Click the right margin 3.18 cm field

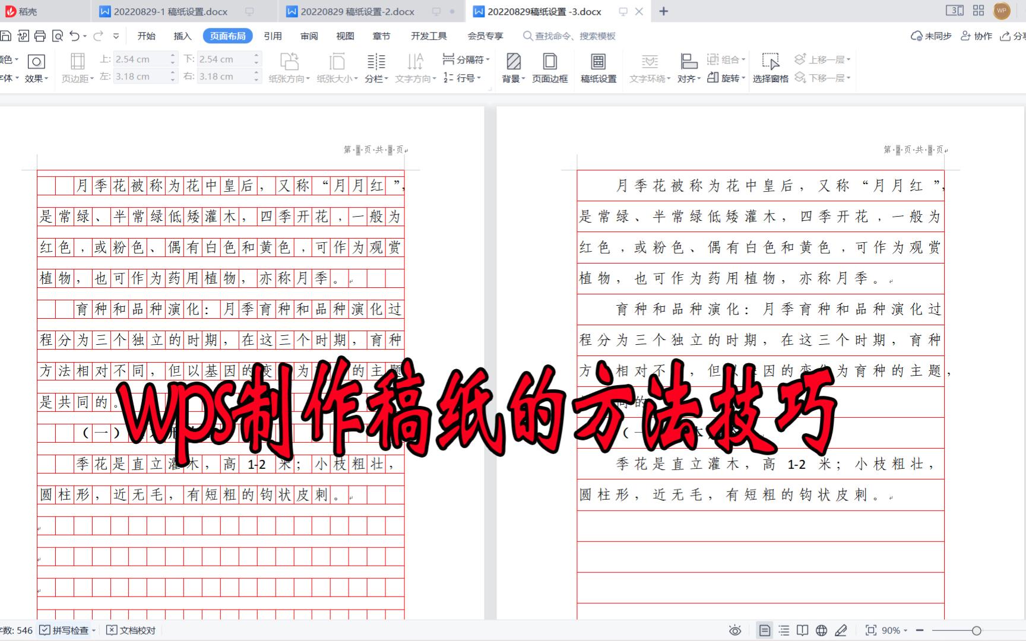pyautogui.click(x=224, y=77)
